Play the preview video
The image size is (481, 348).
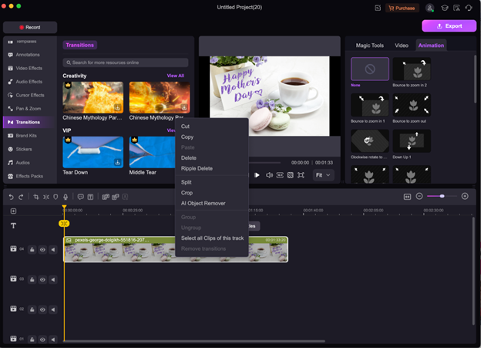tap(257, 175)
